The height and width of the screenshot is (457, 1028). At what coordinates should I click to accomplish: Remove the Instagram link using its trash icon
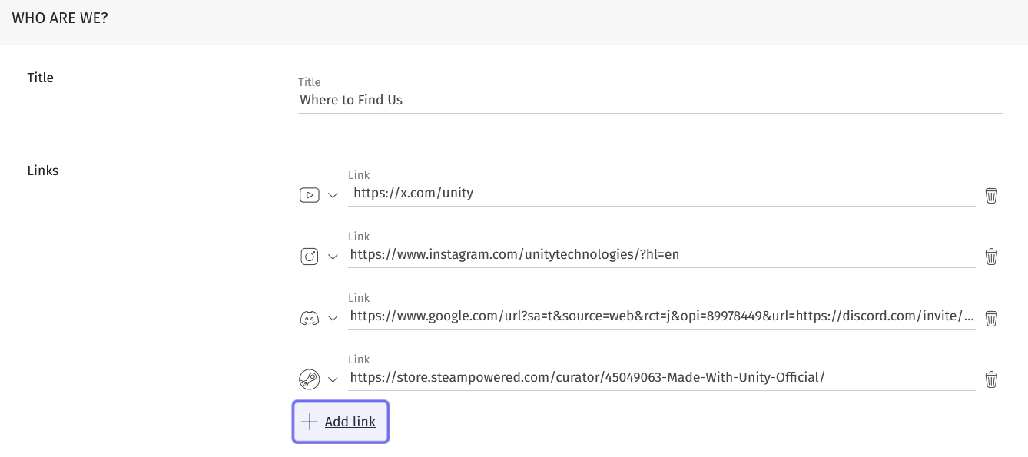(x=991, y=257)
